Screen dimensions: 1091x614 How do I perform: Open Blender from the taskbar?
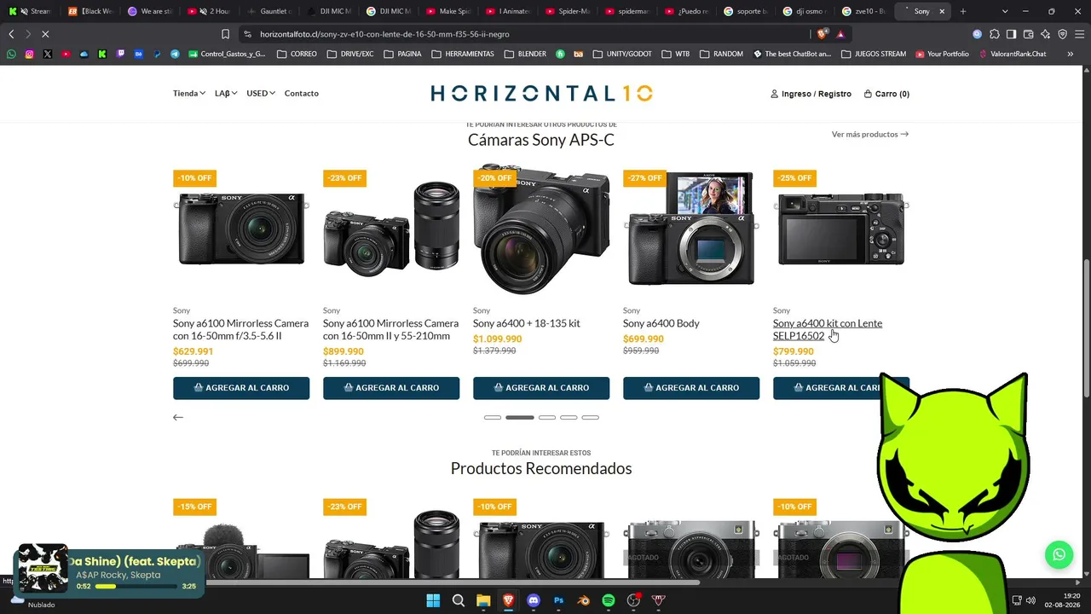[x=584, y=600]
